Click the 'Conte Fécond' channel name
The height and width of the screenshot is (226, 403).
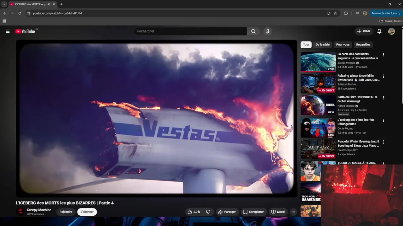[345, 128]
